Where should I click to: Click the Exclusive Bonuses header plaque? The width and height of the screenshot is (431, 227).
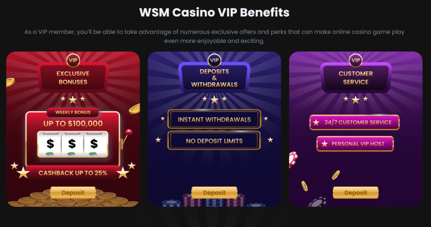point(73,78)
